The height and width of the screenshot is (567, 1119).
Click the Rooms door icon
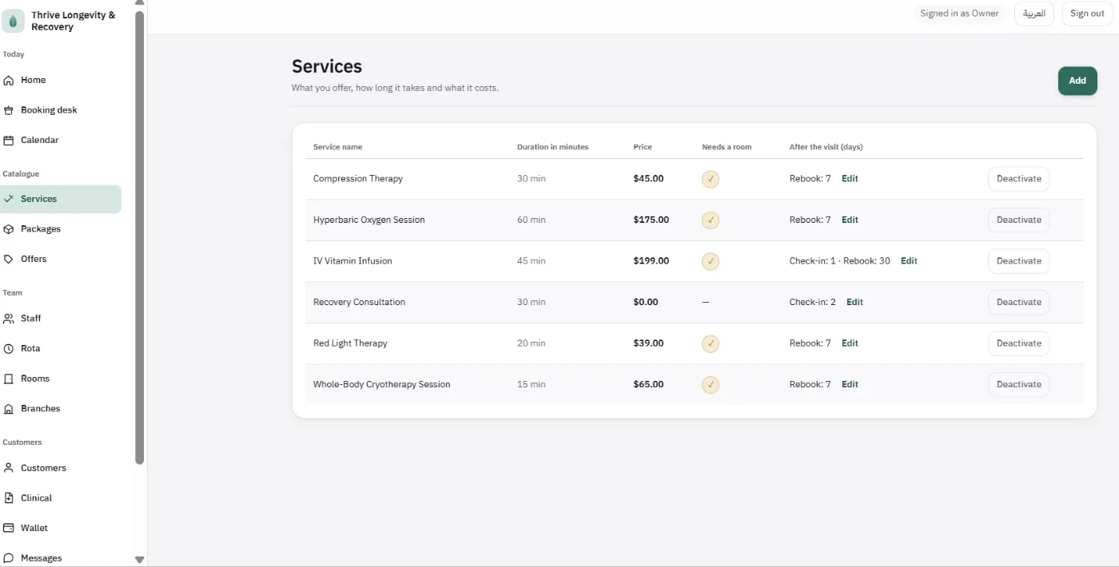tap(9, 379)
